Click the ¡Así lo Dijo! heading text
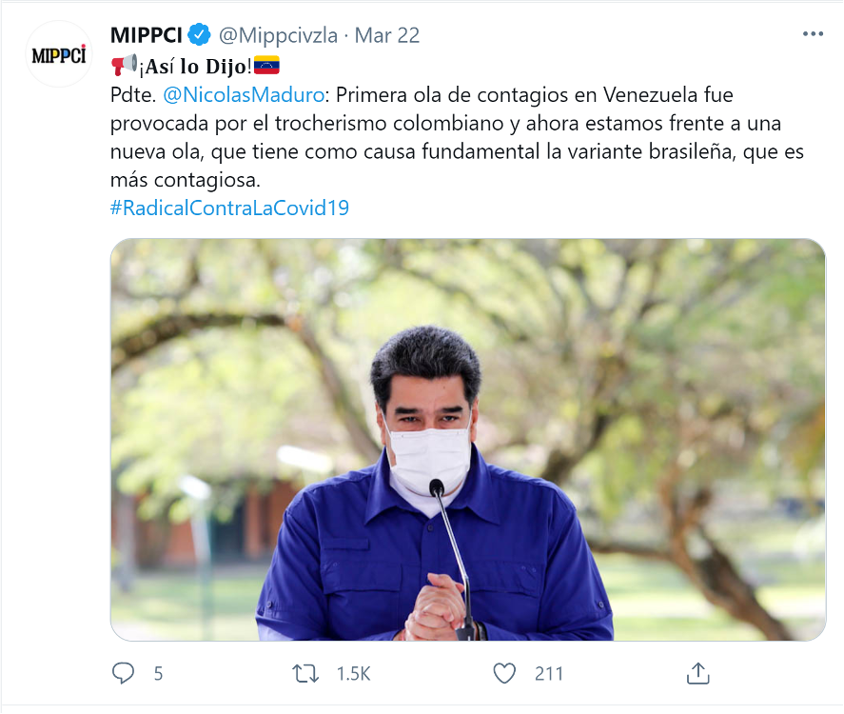The width and height of the screenshot is (844, 714). 195,67
